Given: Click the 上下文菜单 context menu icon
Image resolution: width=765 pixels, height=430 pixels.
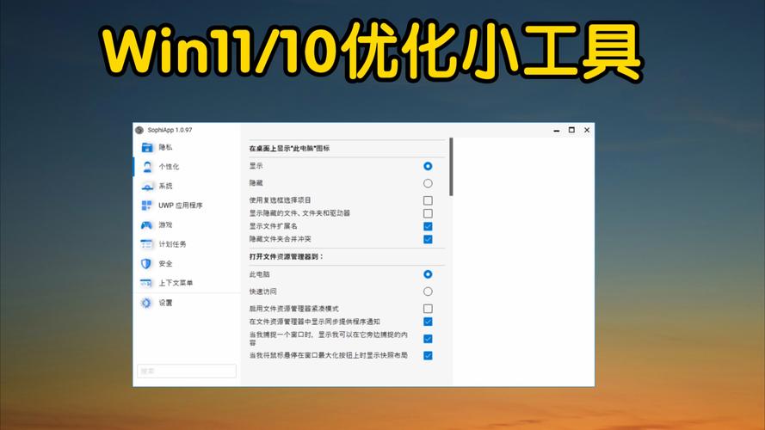Looking at the screenshot, I should coord(146,283).
